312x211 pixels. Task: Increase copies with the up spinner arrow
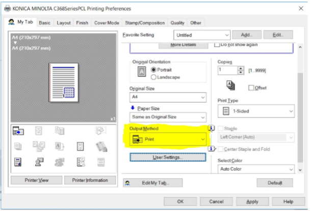[241, 68]
